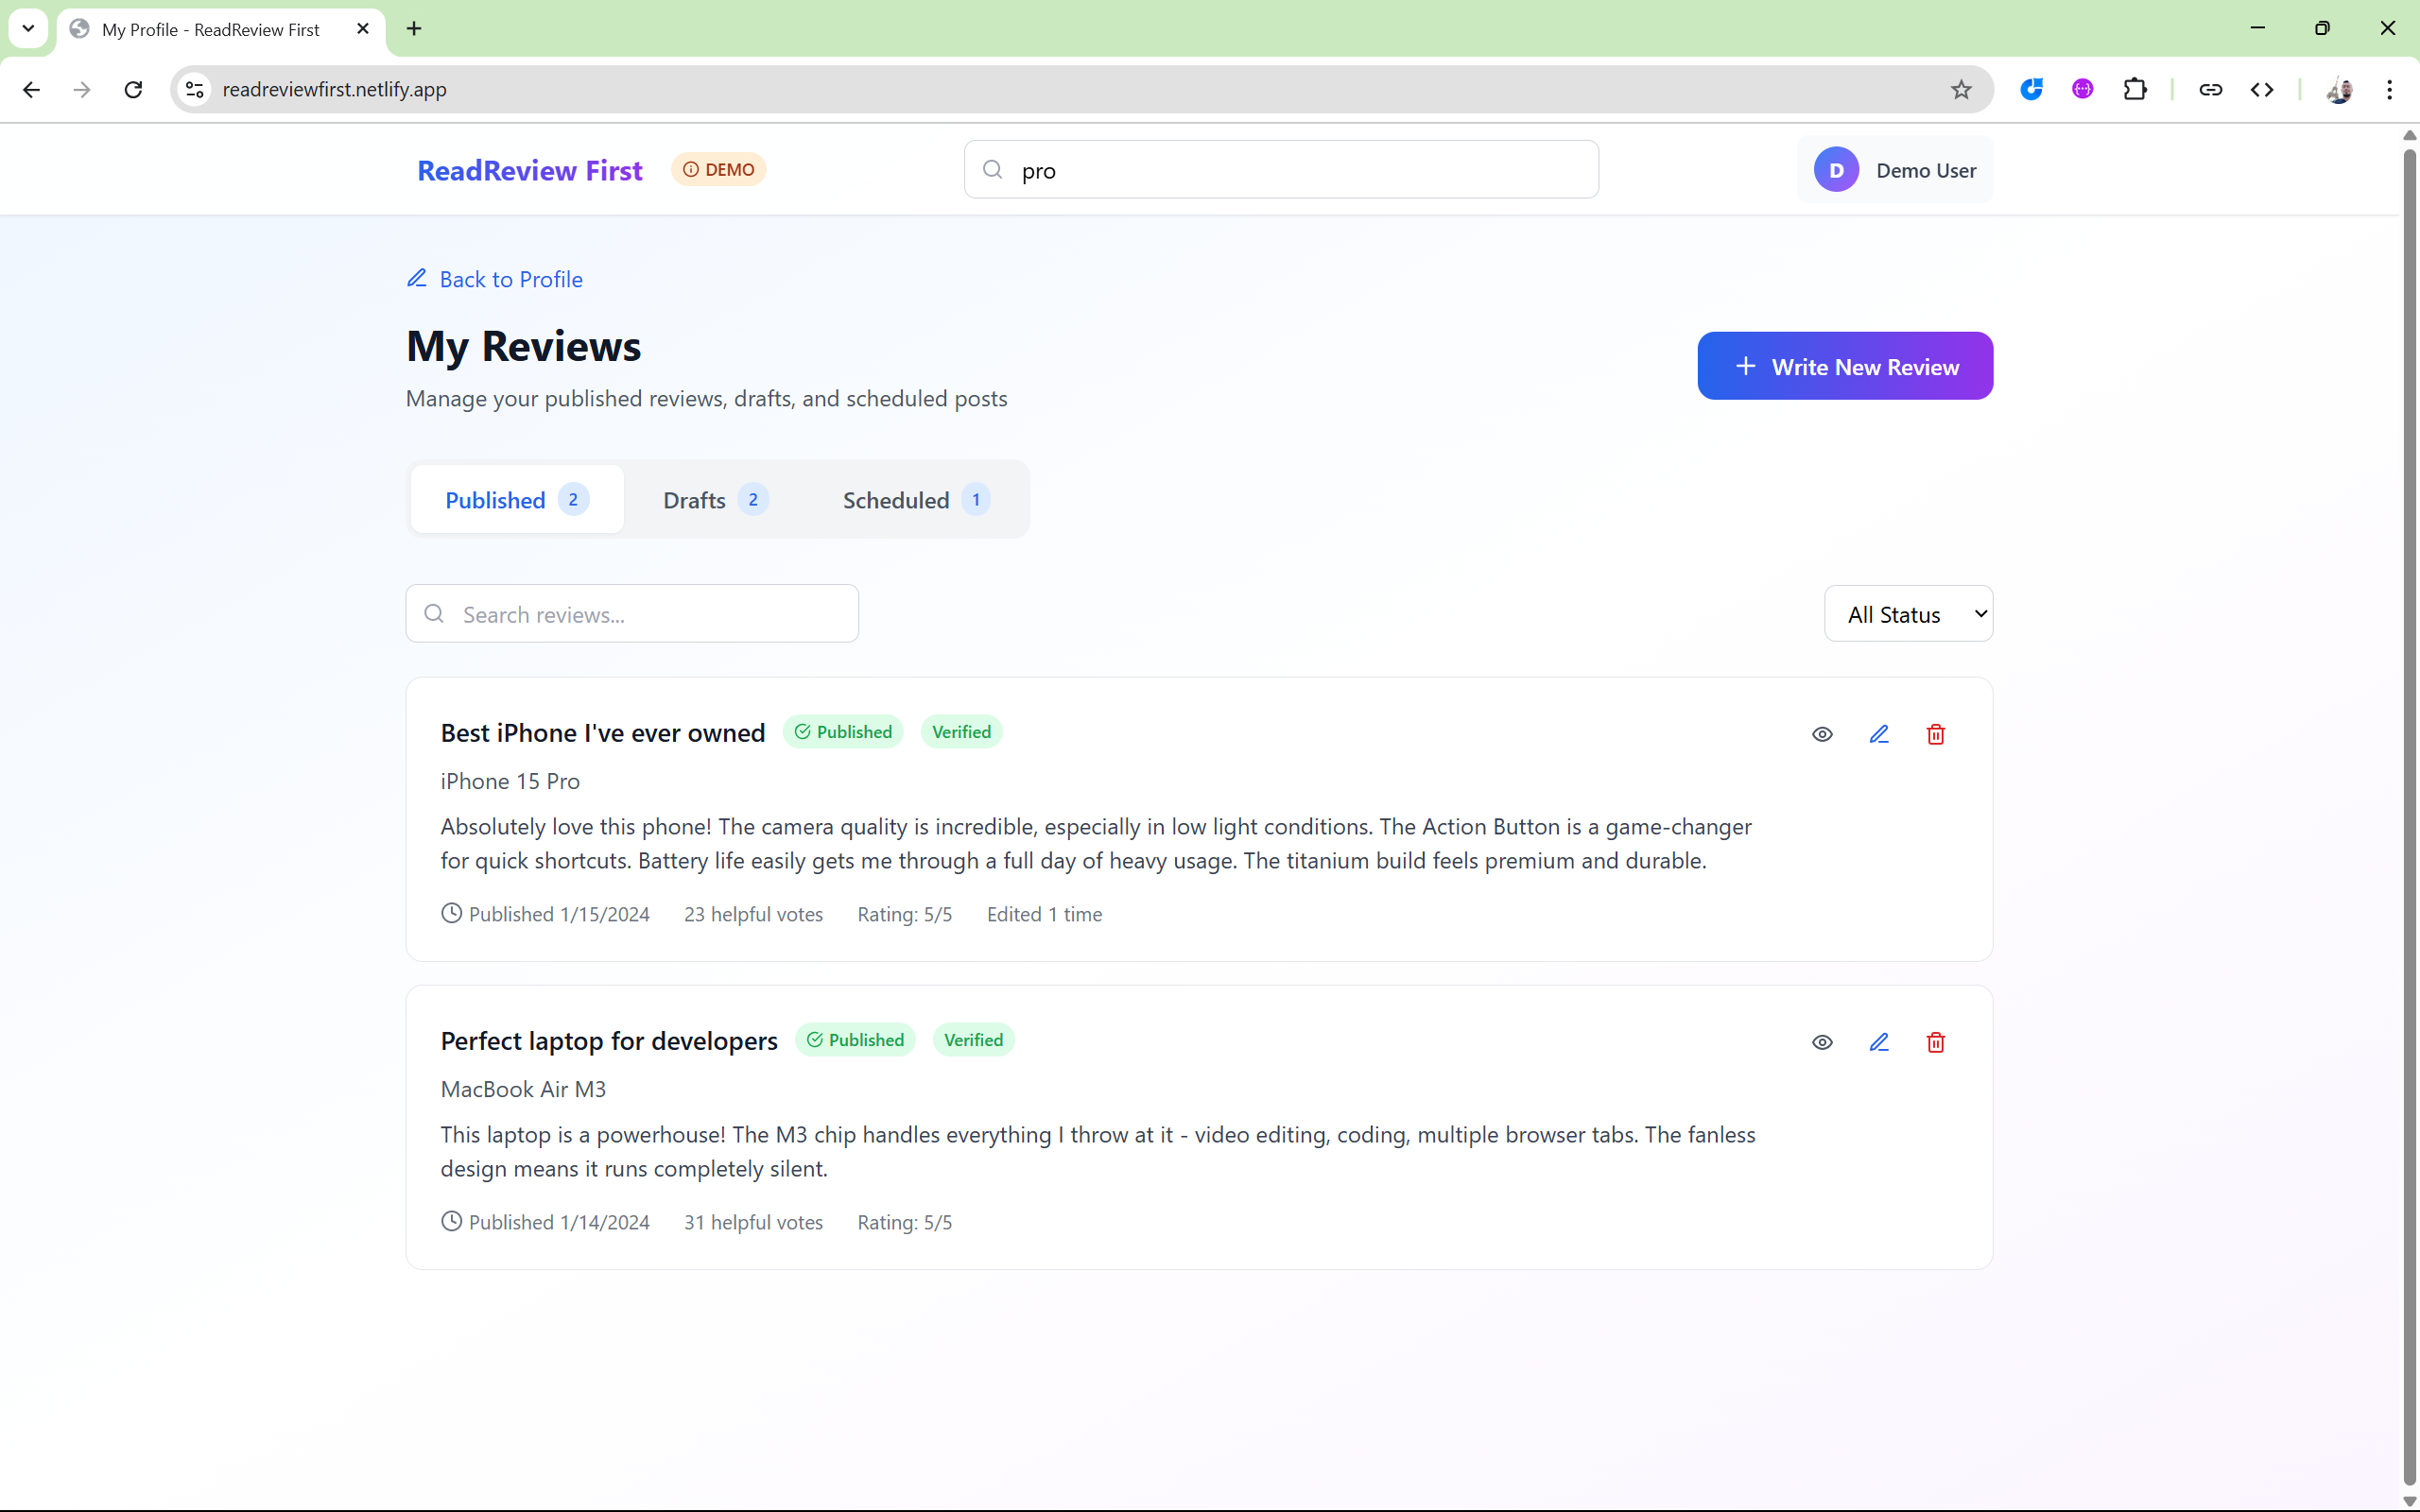This screenshot has width=2420, height=1512.
Task: View the iPhone 15 Pro review via eye icon
Action: tap(1822, 734)
